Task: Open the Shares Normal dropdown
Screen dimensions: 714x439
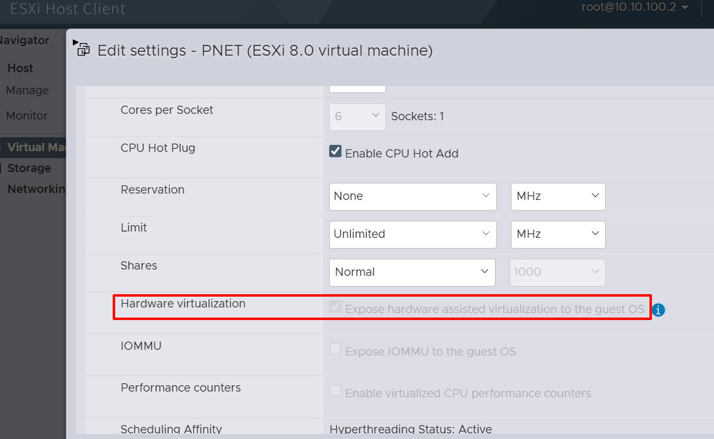Action: (413, 272)
